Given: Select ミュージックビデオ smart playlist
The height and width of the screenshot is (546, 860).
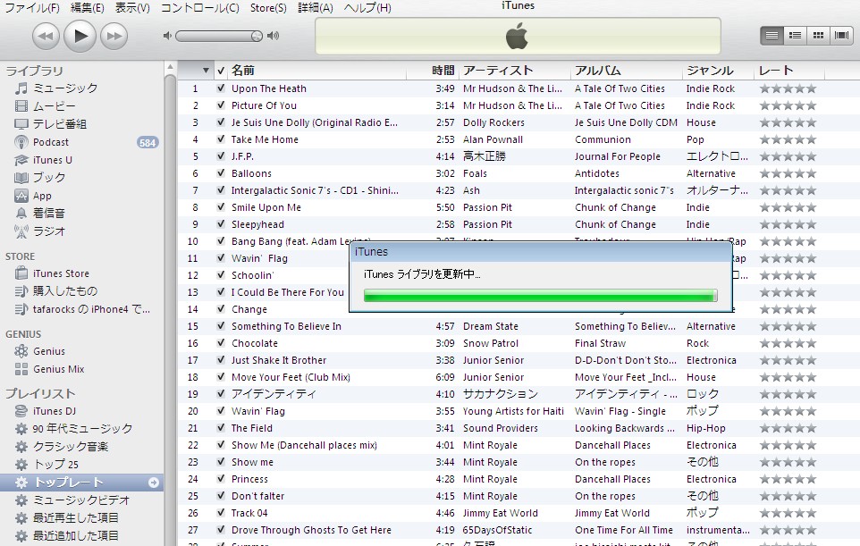Looking at the screenshot, I should [82, 500].
